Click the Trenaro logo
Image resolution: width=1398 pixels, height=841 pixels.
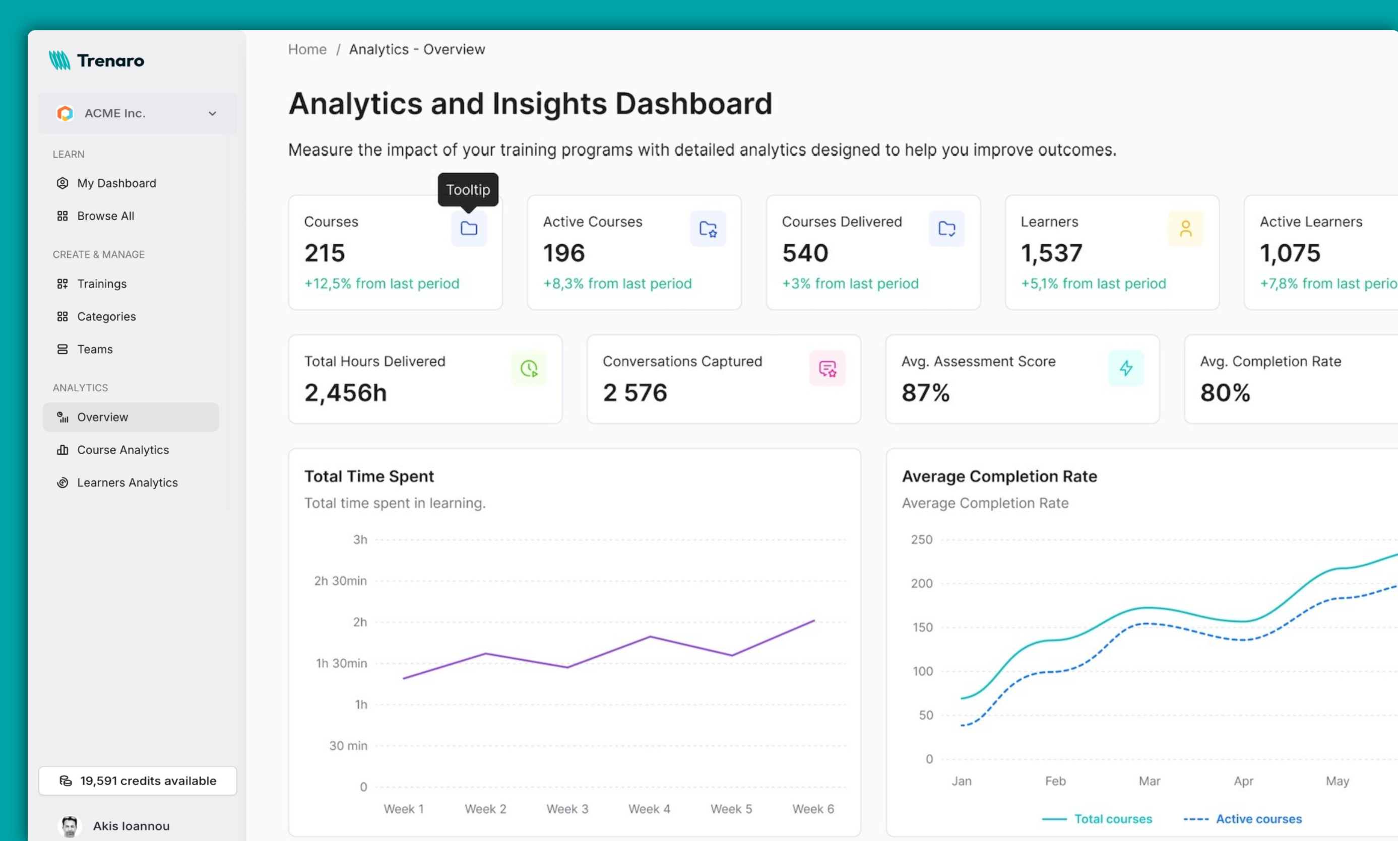pyautogui.click(x=96, y=60)
